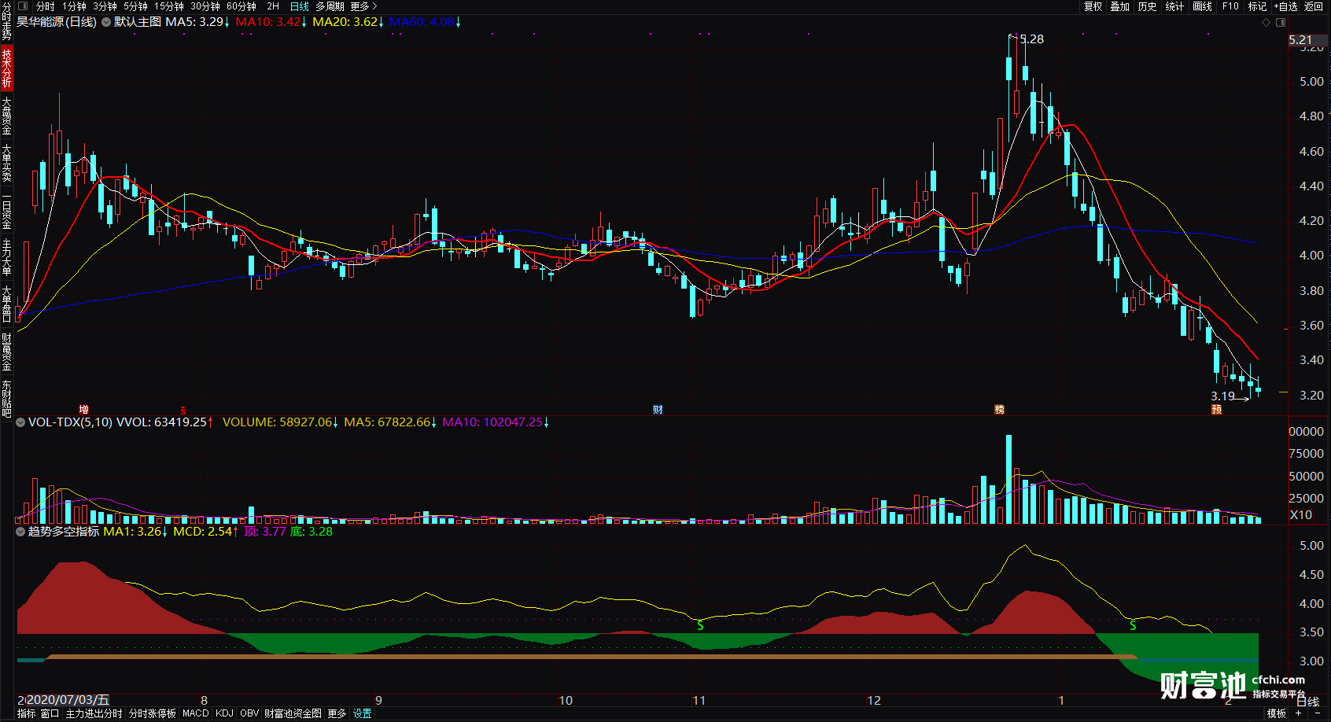
Task: Select the 主力进出分时 indicator tab
Action: (x=94, y=713)
